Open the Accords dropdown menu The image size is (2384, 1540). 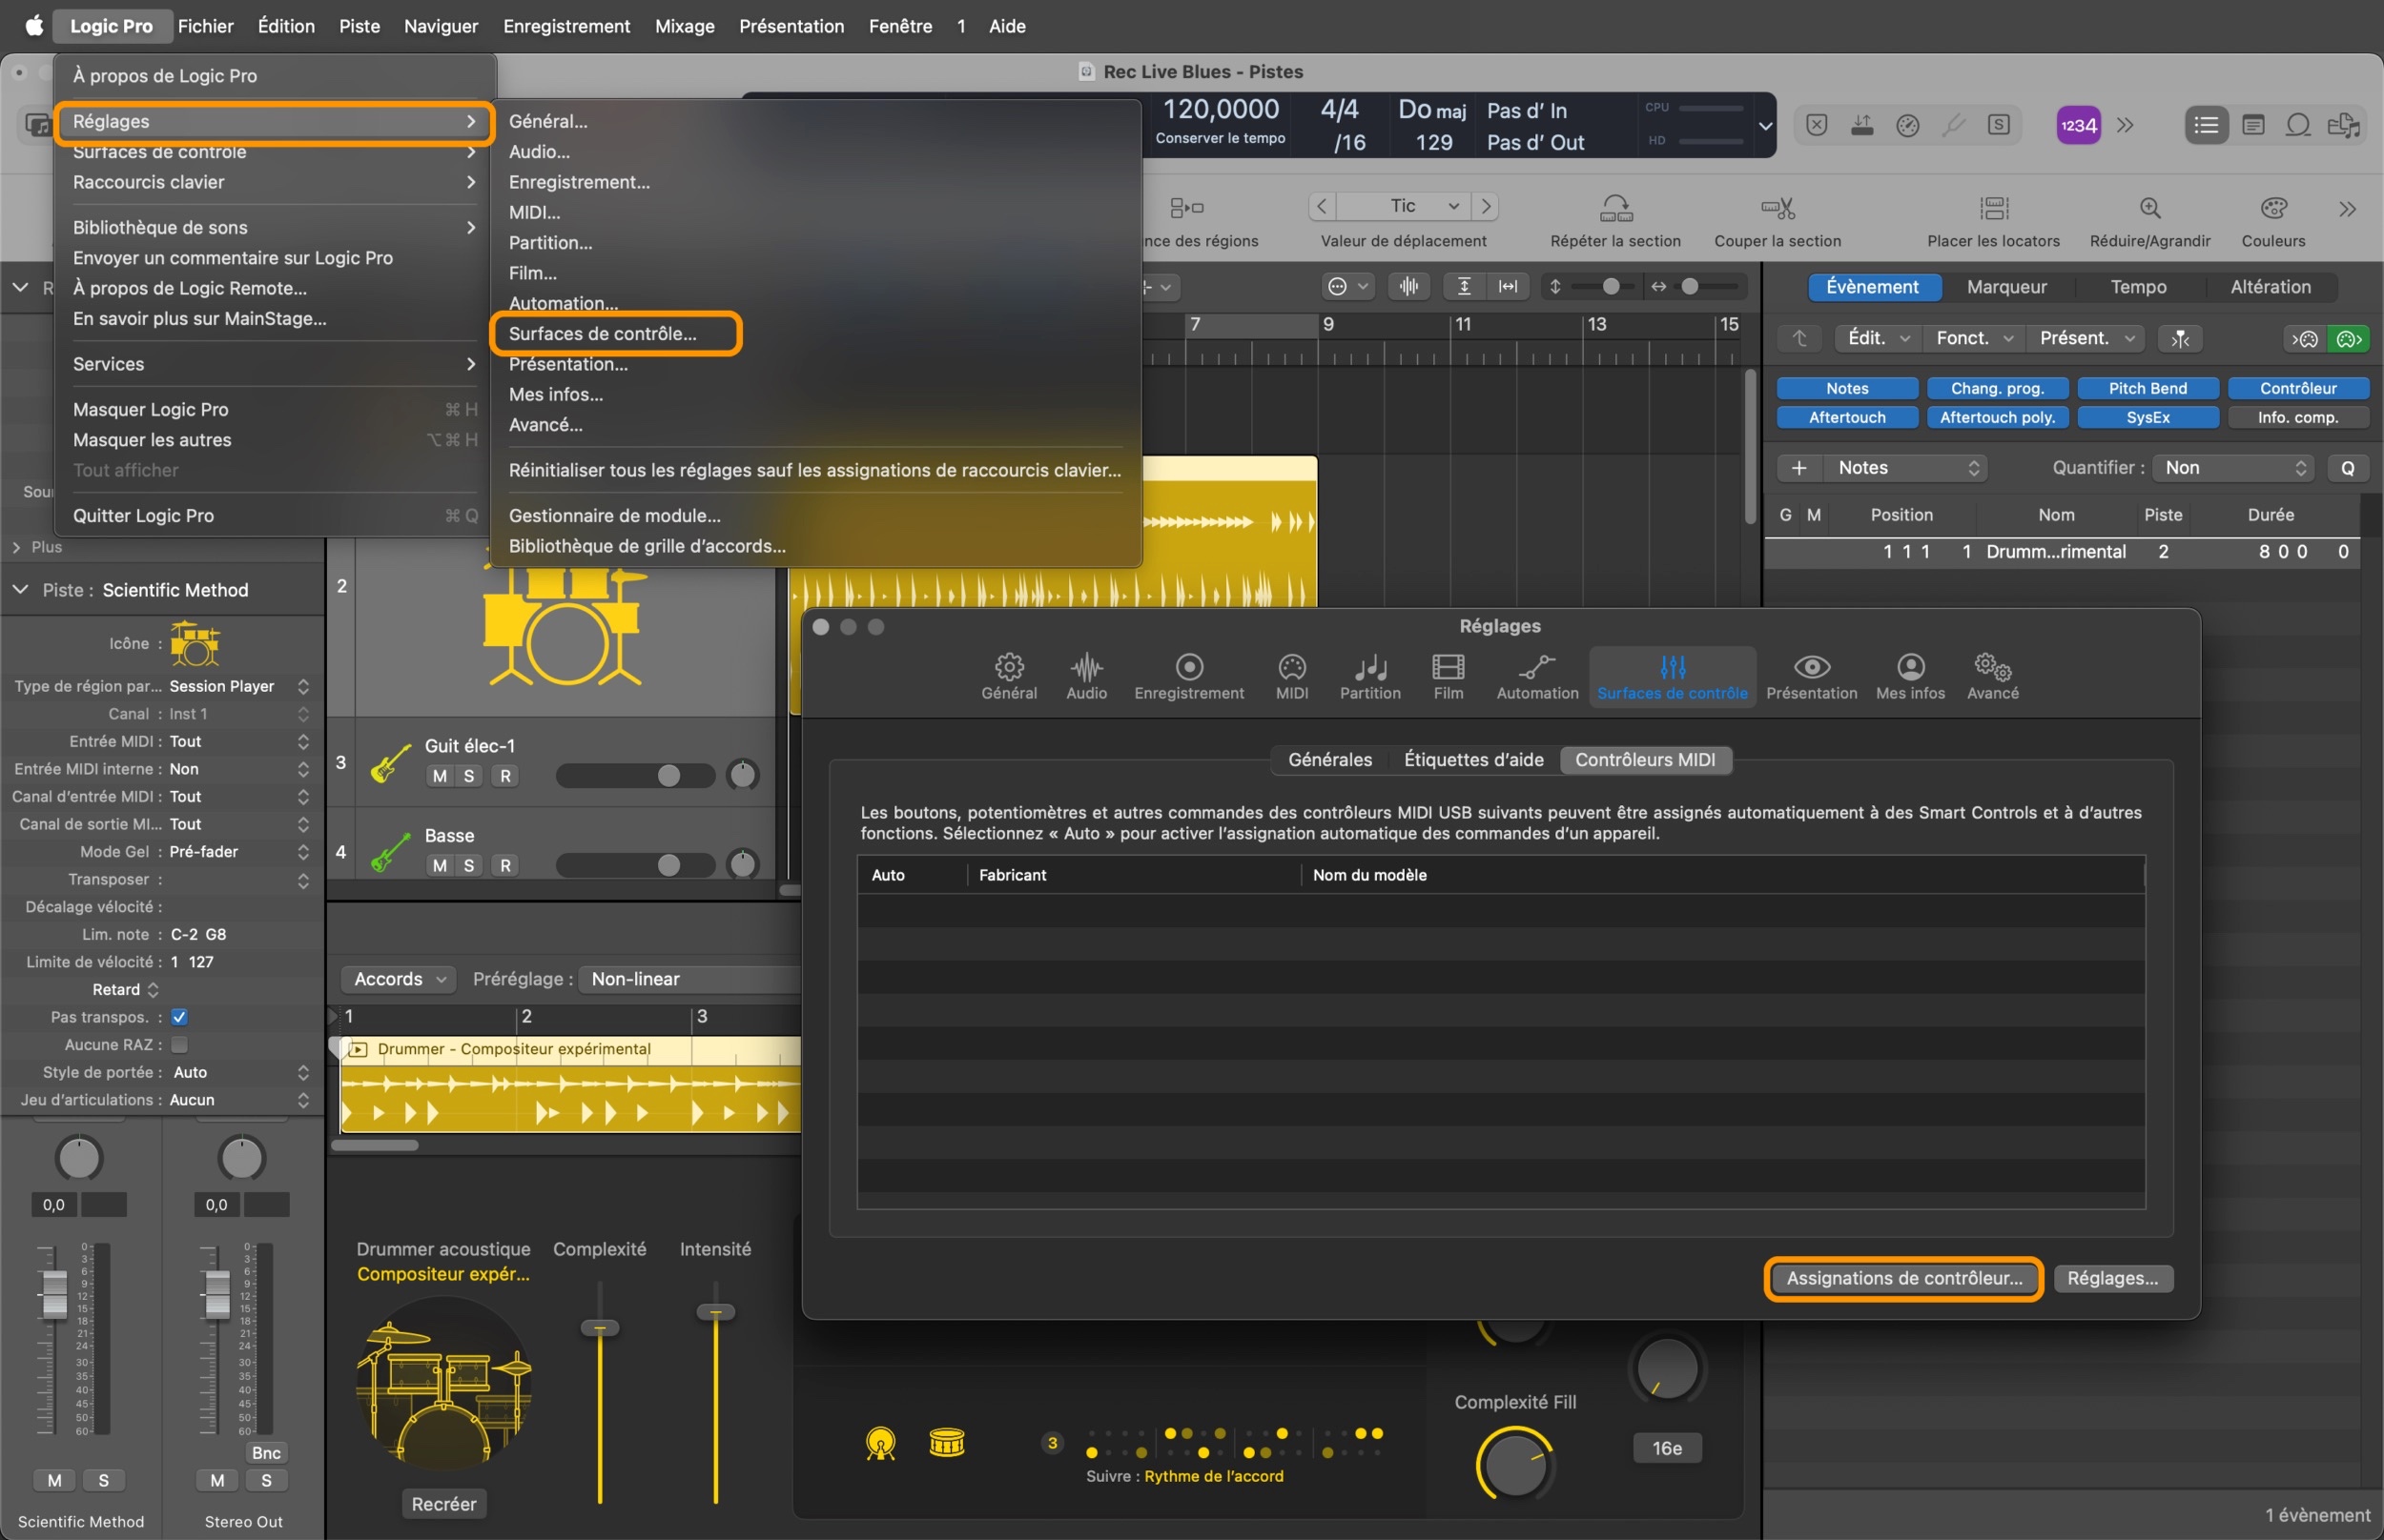[x=399, y=979]
